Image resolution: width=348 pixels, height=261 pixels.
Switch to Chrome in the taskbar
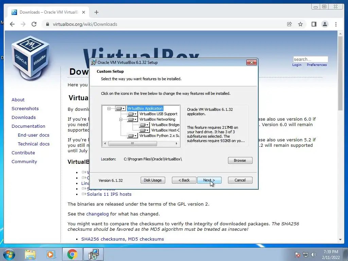pos(72,254)
